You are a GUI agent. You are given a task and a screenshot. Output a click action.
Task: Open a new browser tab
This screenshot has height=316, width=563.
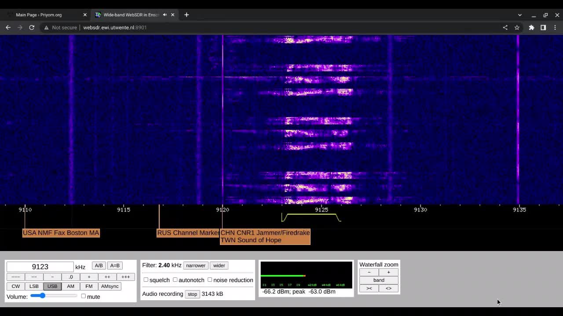coord(186,14)
